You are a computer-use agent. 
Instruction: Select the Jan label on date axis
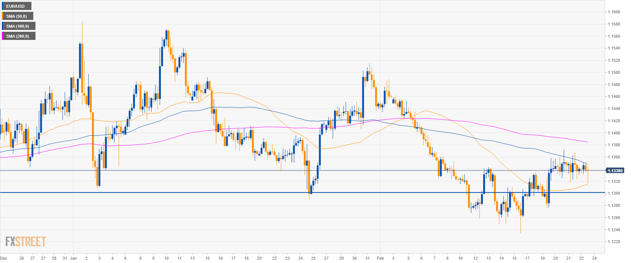point(73,258)
